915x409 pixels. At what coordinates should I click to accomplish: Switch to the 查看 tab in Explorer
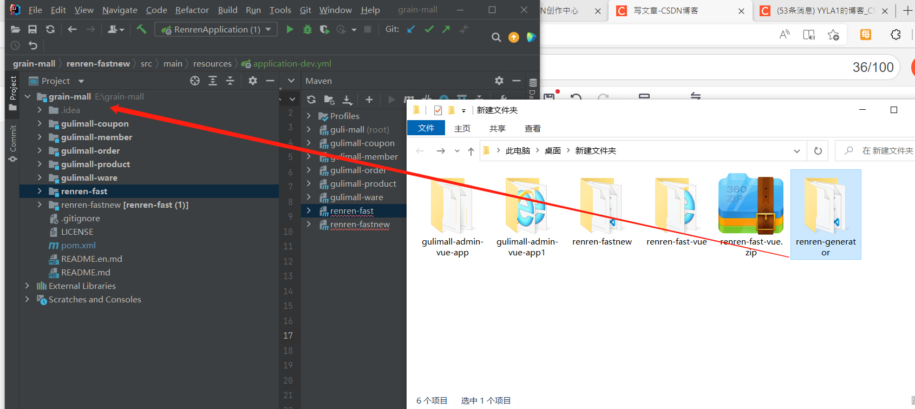(533, 128)
